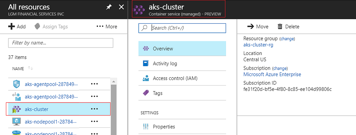
Task: Open the Activity log menu item
Action: pyautogui.click(x=182, y=63)
